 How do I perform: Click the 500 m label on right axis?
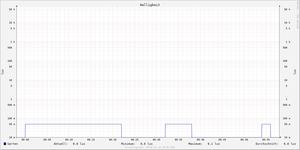pyautogui.click(x=286, y=105)
